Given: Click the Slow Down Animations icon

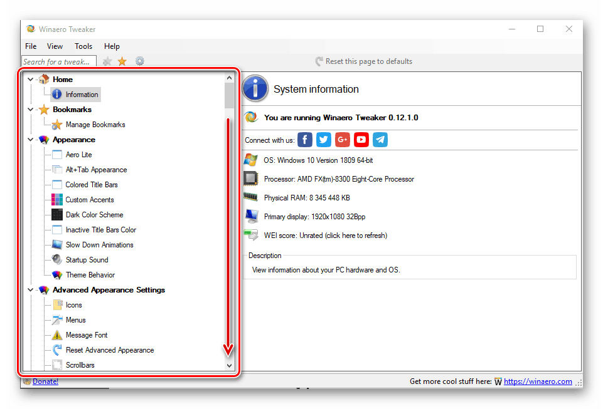Looking at the screenshot, I should tap(57, 245).
